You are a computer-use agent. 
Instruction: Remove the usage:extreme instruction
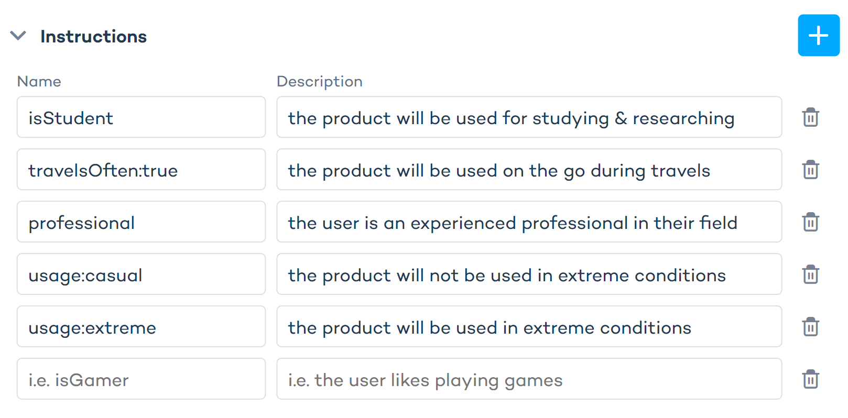pyautogui.click(x=810, y=327)
